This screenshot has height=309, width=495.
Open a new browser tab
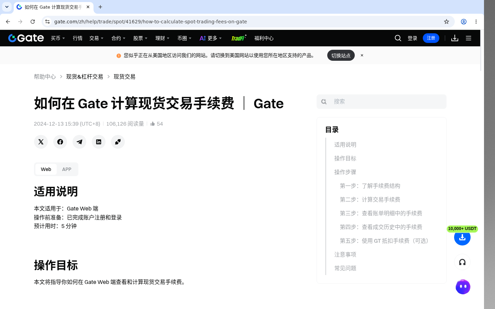pos(100,7)
